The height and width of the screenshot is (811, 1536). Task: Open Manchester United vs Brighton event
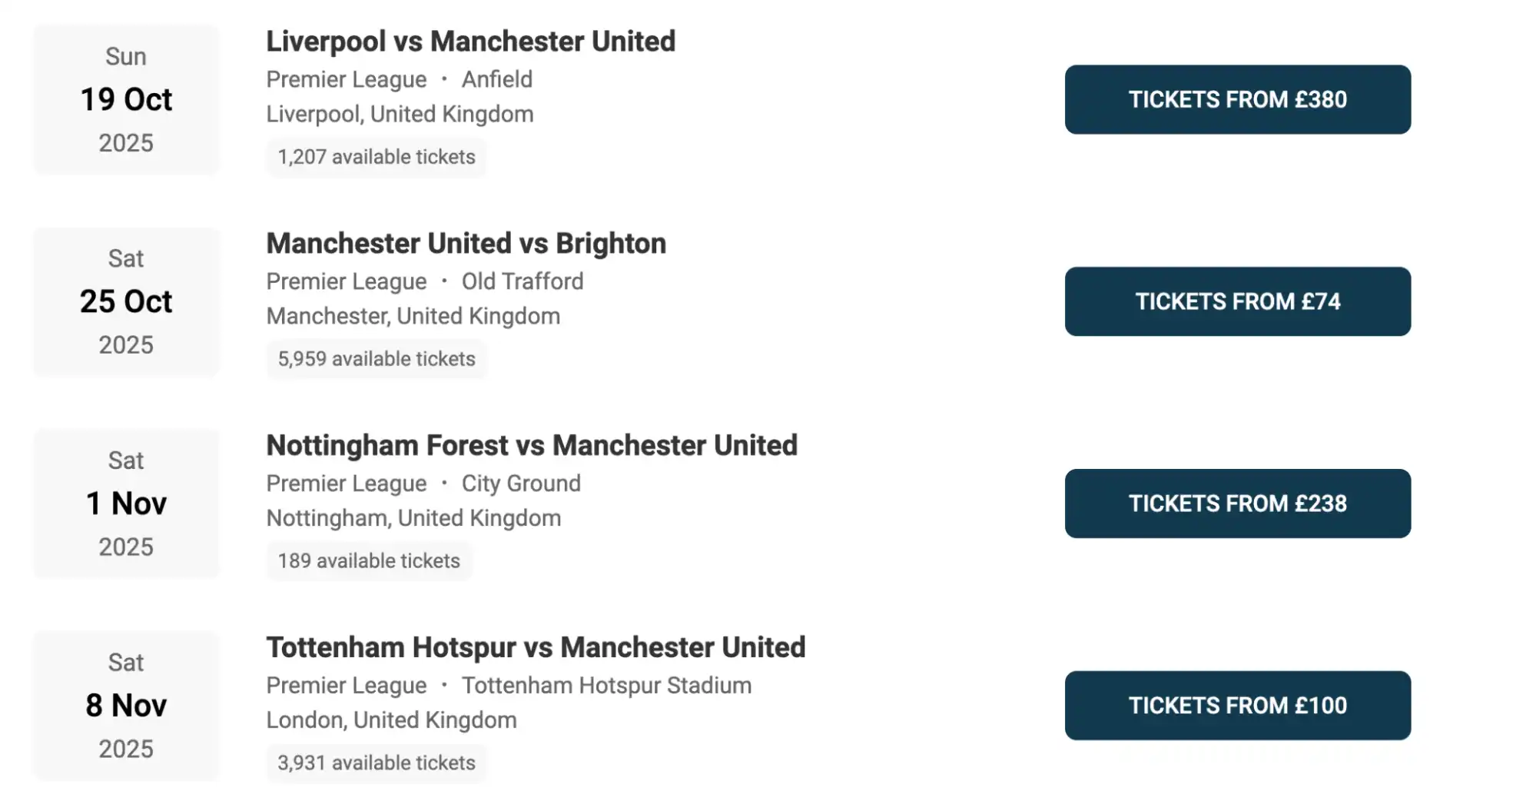click(466, 243)
